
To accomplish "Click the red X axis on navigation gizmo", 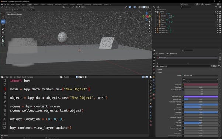I will (148, 17).
